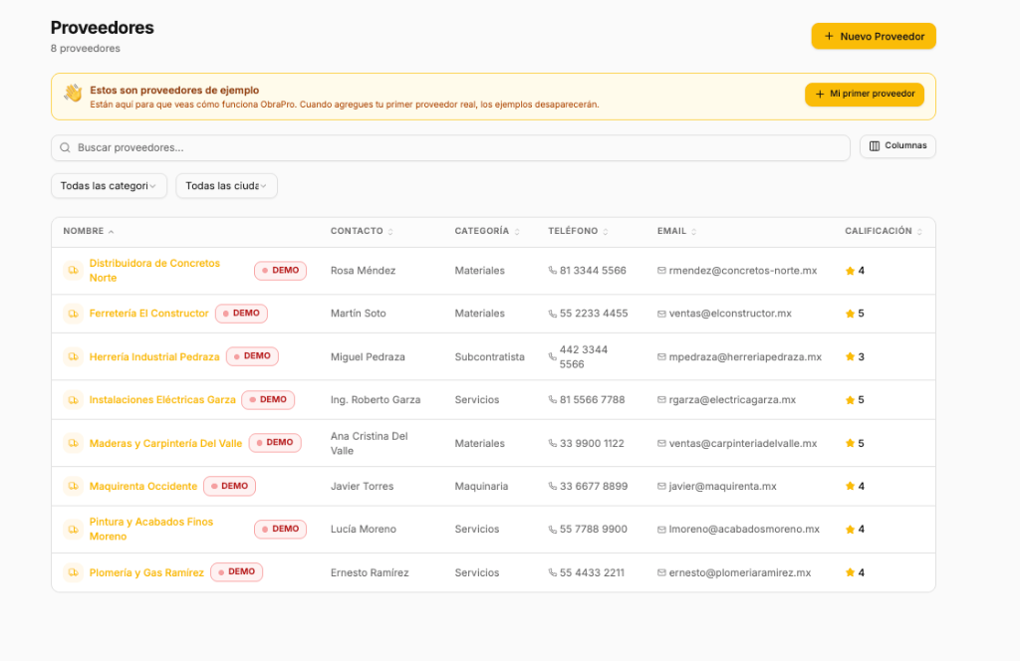Click the truck icon beside Maquirenta Occidente
The image size is (1020, 661).
[x=73, y=486]
